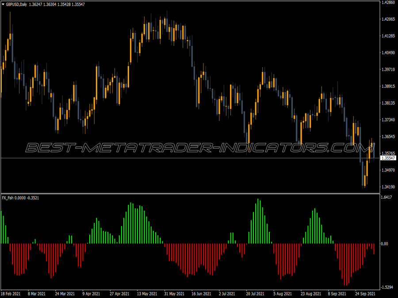Click the 9 Apr 2021 date label

click(x=91, y=294)
